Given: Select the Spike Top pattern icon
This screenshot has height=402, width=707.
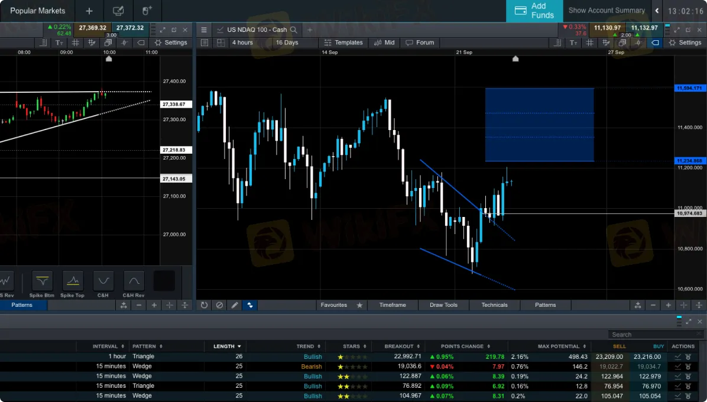Looking at the screenshot, I should 72,281.
